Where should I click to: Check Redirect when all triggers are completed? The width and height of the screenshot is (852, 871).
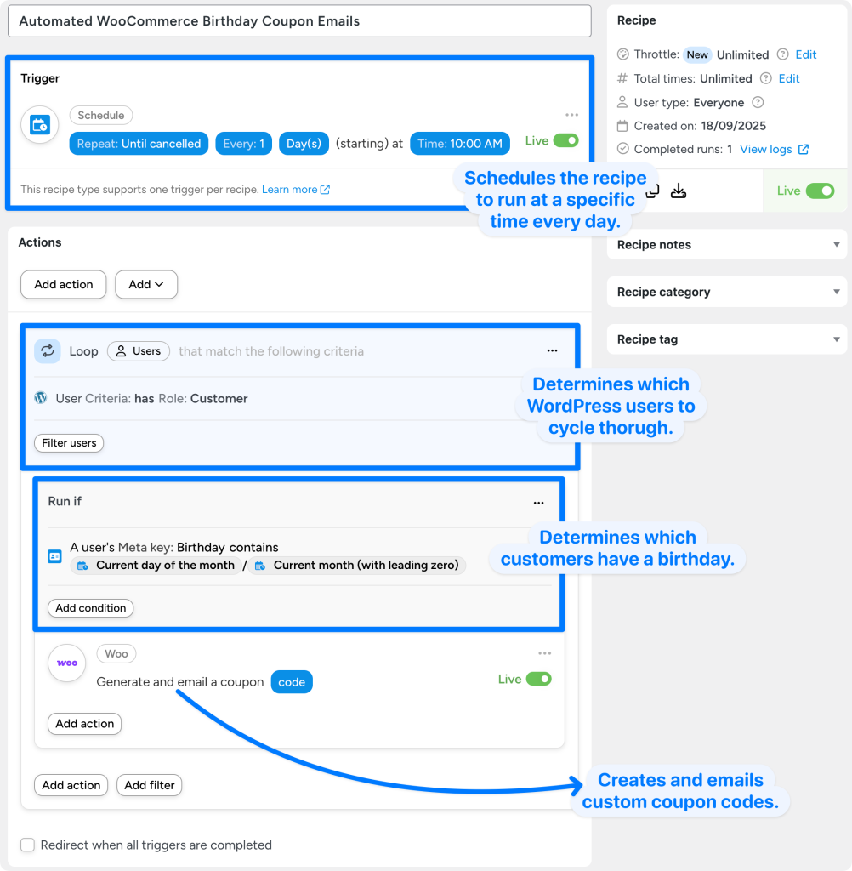pyautogui.click(x=27, y=845)
